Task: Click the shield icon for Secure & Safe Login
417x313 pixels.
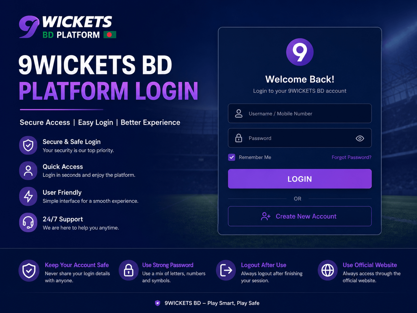Action: click(28, 145)
